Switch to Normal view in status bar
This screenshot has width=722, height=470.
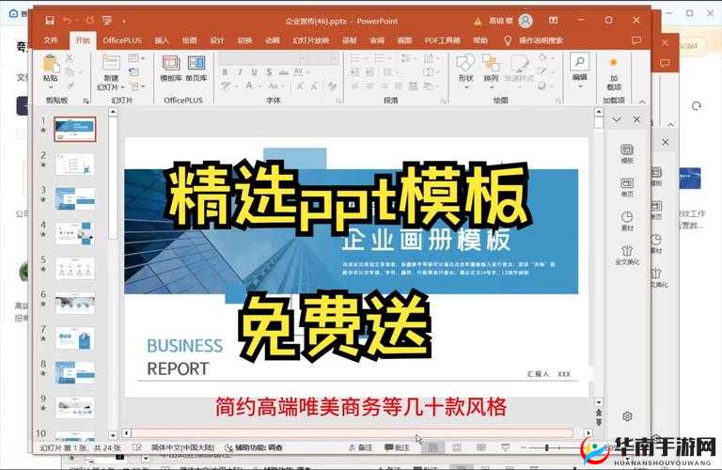tap(432, 447)
